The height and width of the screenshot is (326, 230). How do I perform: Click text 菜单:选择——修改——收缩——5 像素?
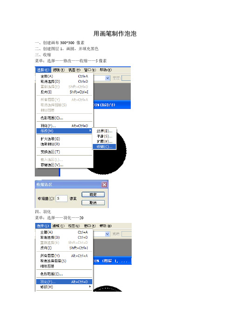70,61
